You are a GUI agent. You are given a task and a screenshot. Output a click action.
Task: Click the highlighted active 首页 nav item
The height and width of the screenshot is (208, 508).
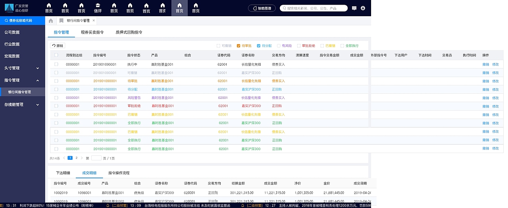point(179,8)
